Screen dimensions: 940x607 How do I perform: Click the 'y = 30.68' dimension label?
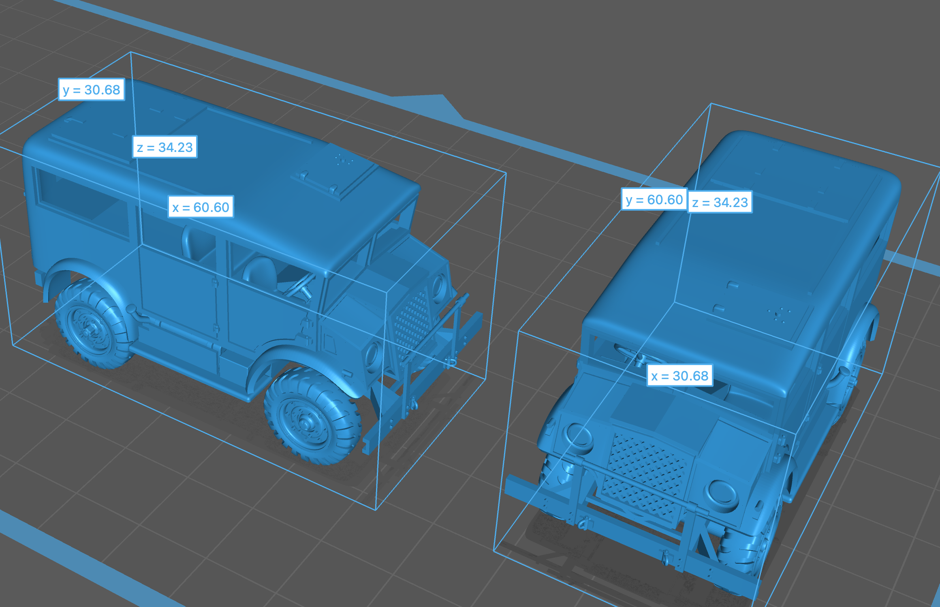click(x=91, y=90)
